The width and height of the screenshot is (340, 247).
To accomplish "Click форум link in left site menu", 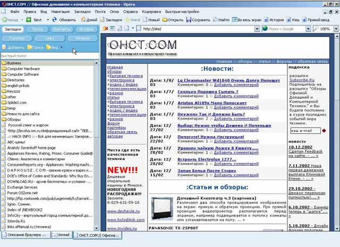I will click(x=113, y=123).
